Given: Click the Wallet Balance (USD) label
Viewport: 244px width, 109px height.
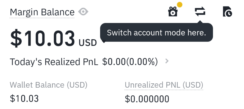Looking at the screenshot, I should (48, 85).
